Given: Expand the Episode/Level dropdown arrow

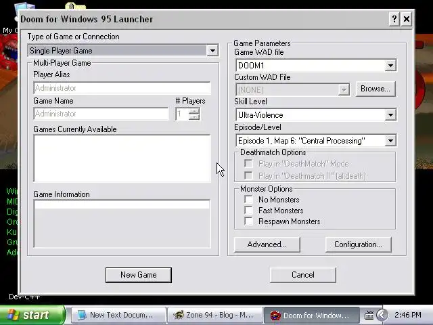Looking at the screenshot, I should [390, 141].
